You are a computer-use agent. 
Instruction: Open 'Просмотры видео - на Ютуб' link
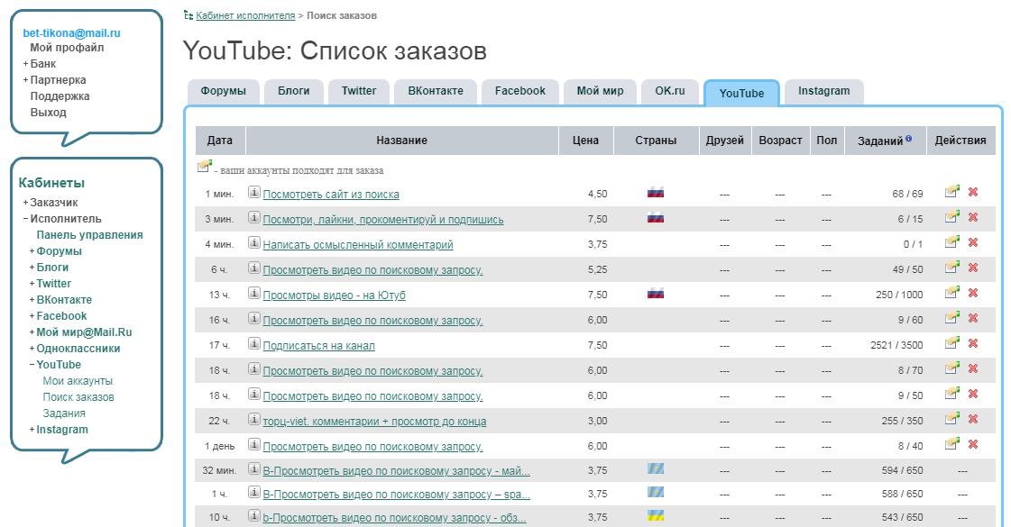[x=334, y=295]
